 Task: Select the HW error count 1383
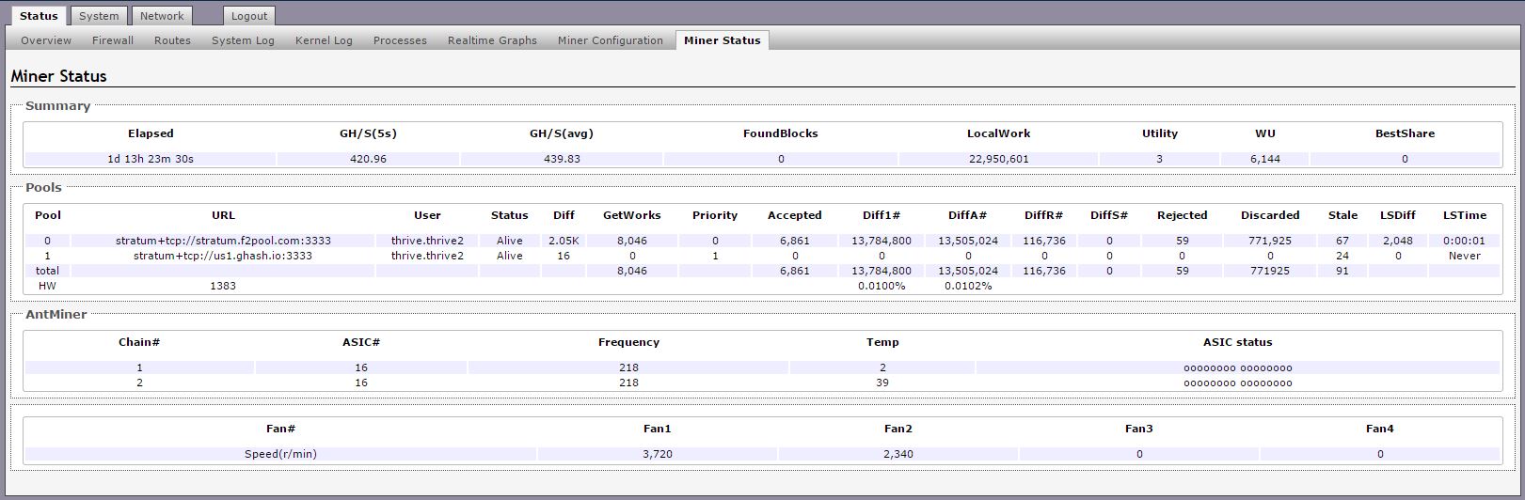223,286
